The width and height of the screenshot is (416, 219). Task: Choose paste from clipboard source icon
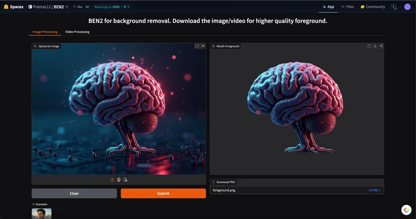pyautogui.click(x=125, y=180)
